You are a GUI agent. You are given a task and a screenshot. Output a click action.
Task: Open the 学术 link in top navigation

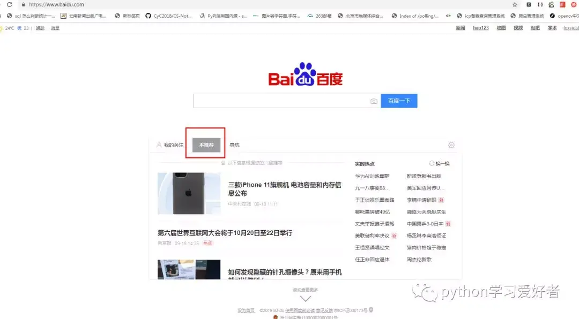tap(552, 28)
